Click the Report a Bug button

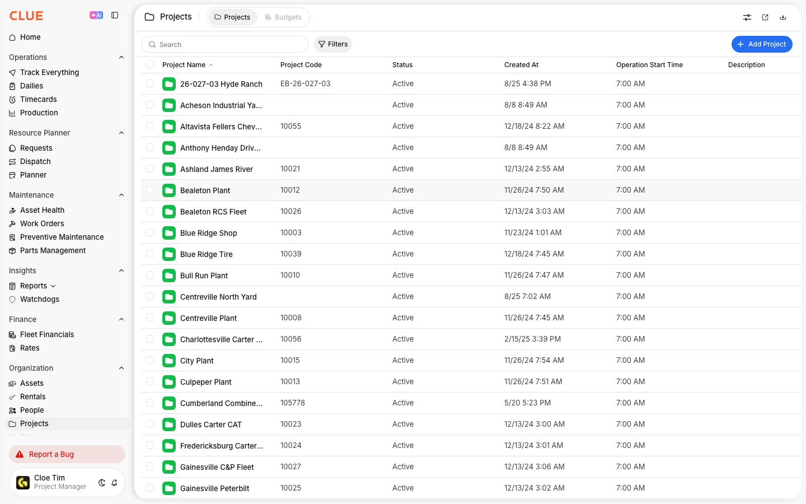(x=67, y=454)
